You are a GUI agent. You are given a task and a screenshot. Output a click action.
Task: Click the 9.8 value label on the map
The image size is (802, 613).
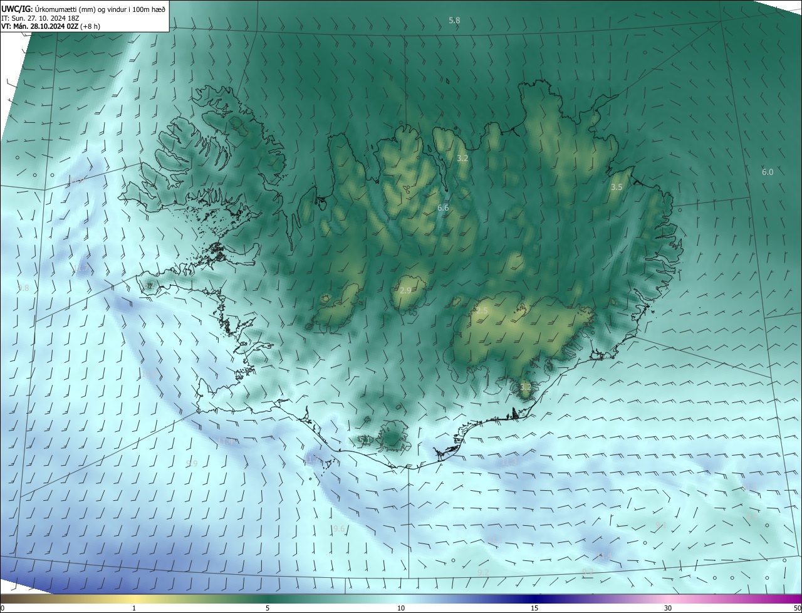[23, 288]
